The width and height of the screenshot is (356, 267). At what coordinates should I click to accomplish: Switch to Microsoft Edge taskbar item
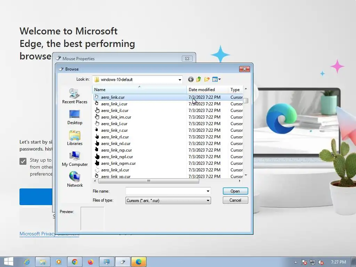pyautogui.click(x=139, y=262)
